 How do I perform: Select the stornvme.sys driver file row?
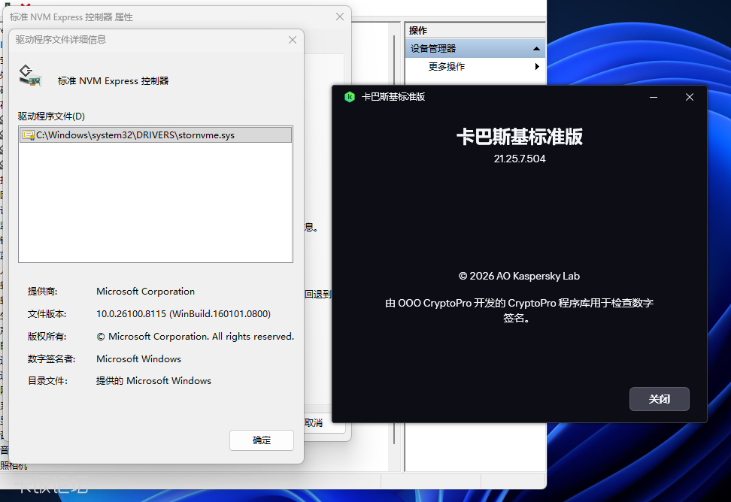(156, 135)
